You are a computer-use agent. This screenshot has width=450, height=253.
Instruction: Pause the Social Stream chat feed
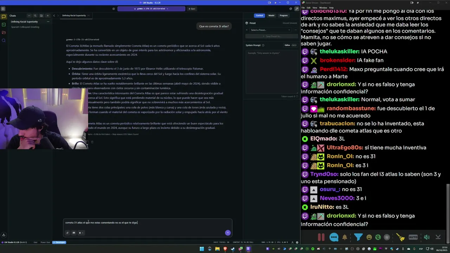click(x=321, y=237)
